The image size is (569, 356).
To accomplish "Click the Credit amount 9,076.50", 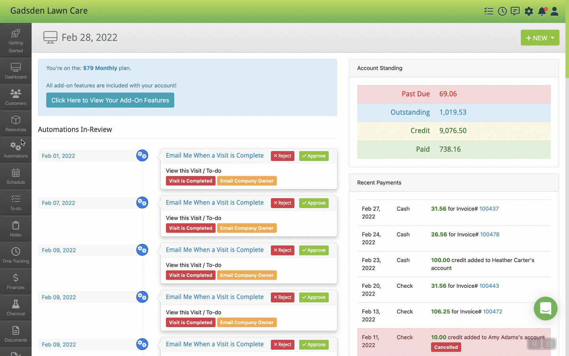I will (x=453, y=131).
